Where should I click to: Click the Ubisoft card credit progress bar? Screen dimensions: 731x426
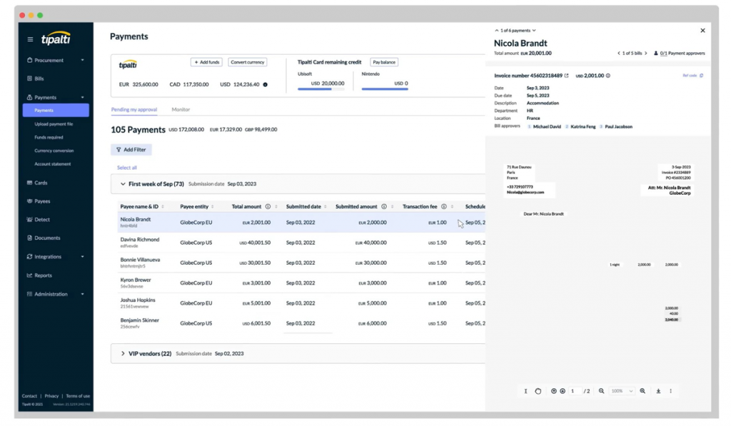[321, 89]
